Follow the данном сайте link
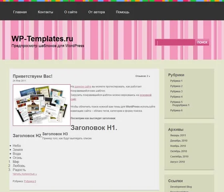The image size is (224, 192). [83, 87]
